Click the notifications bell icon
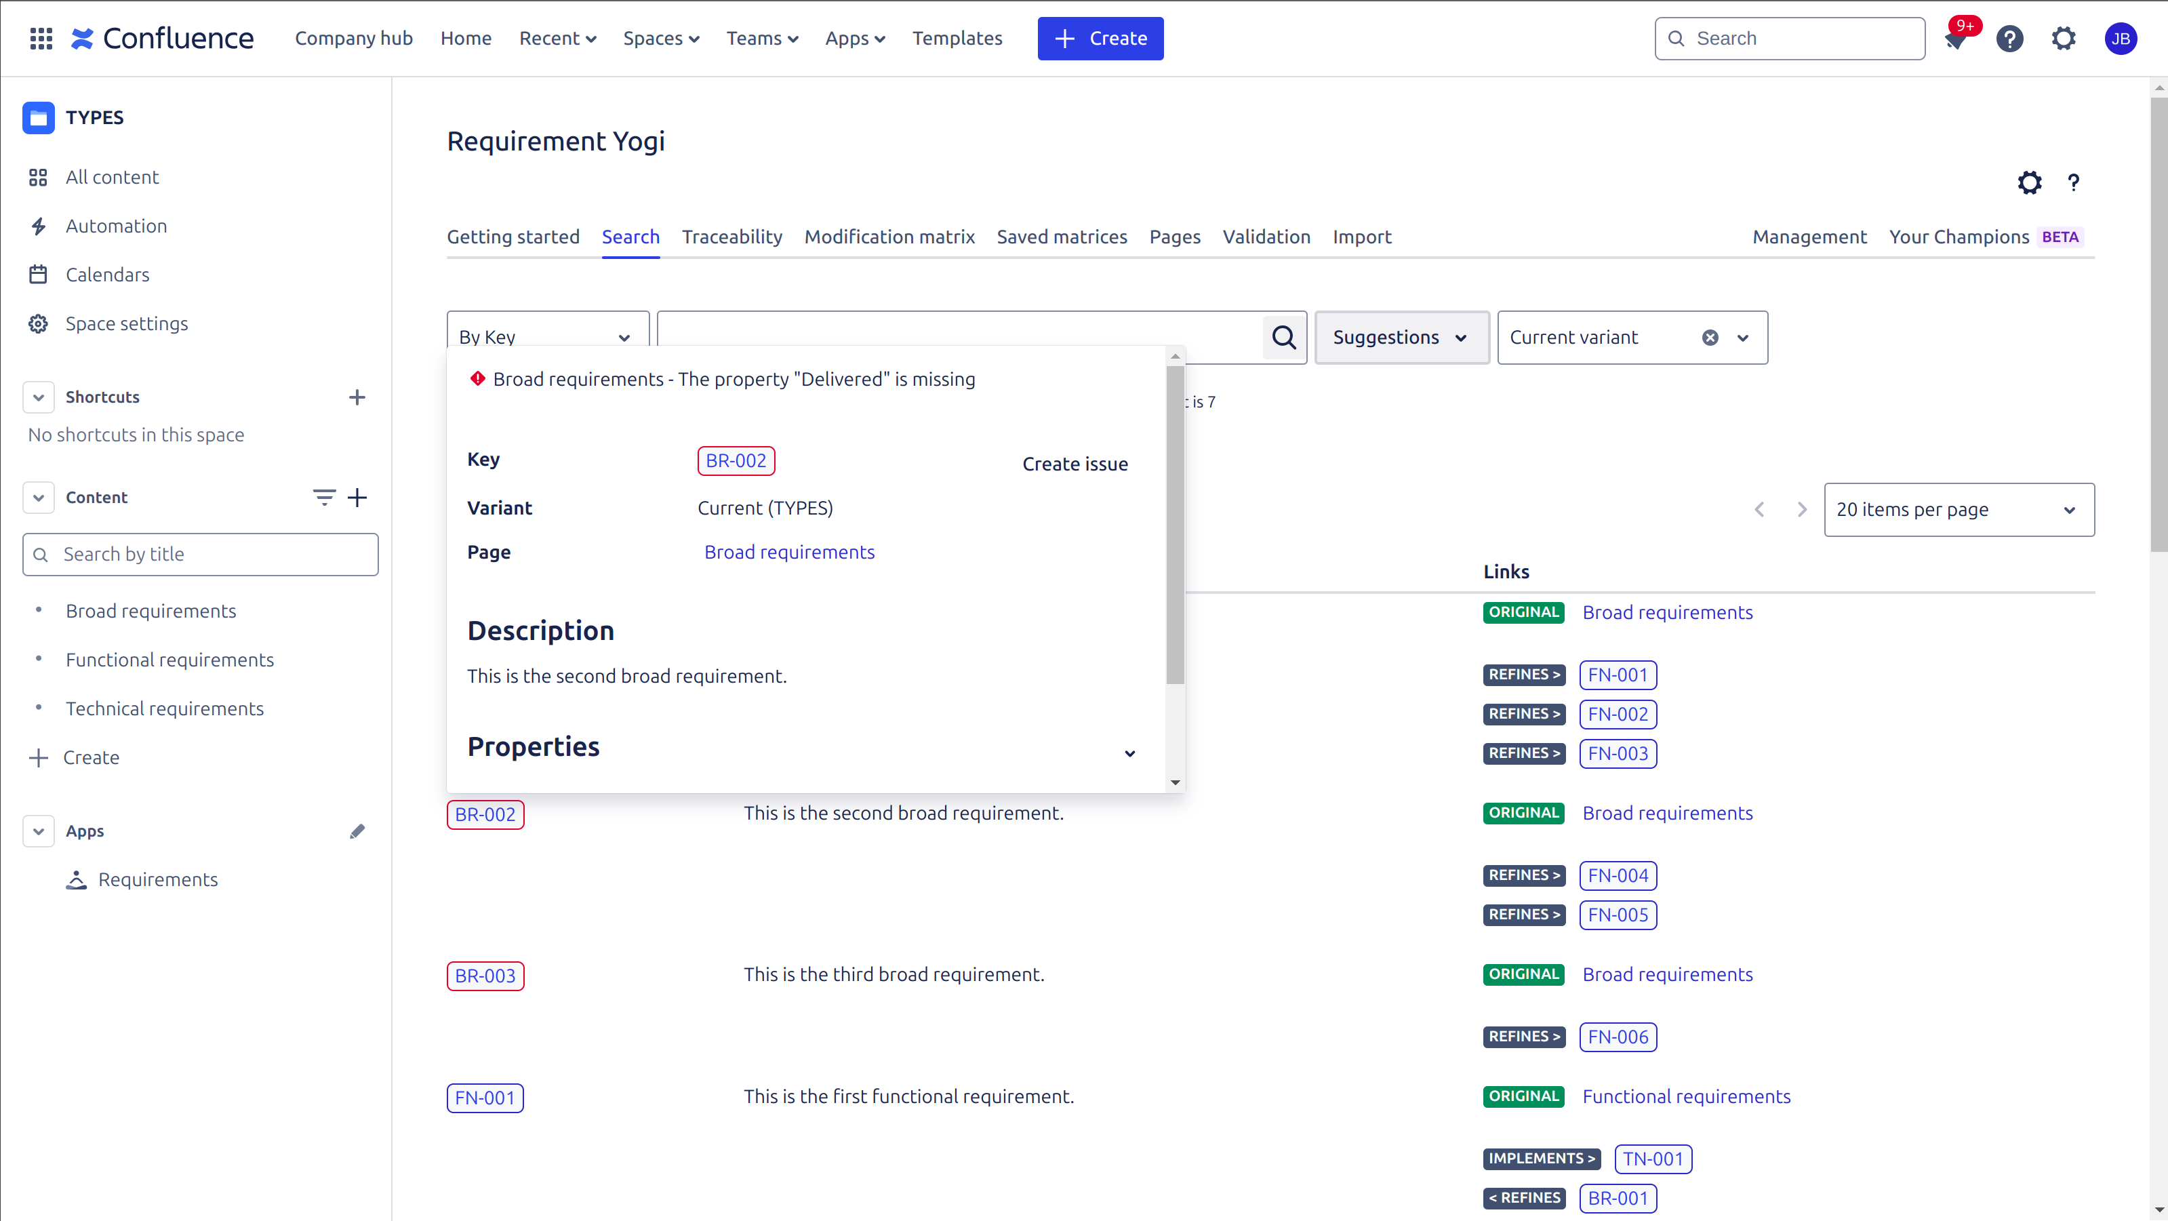 point(1956,39)
